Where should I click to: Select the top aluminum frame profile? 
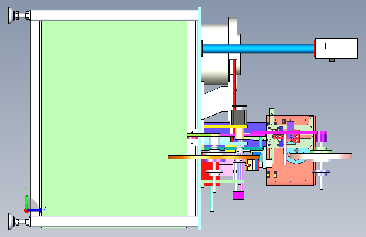coord(114,16)
